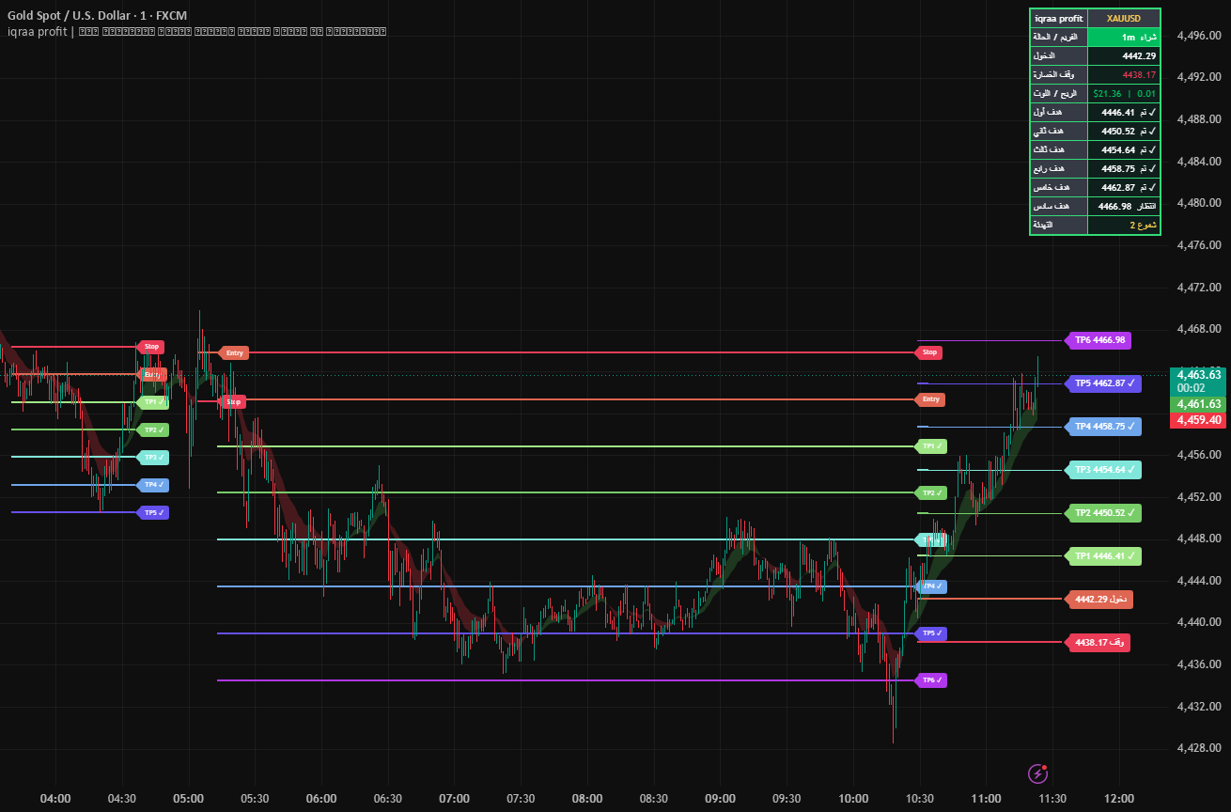The height and width of the screenshot is (812, 1231).
Task: Select the TP2 4450.52 ✓ label
Action: pyautogui.click(x=1103, y=513)
